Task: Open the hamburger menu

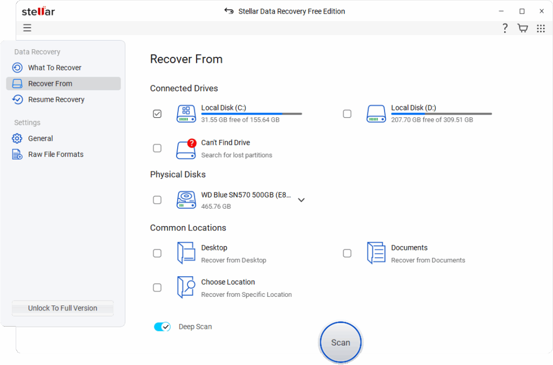Action: [x=27, y=28]
